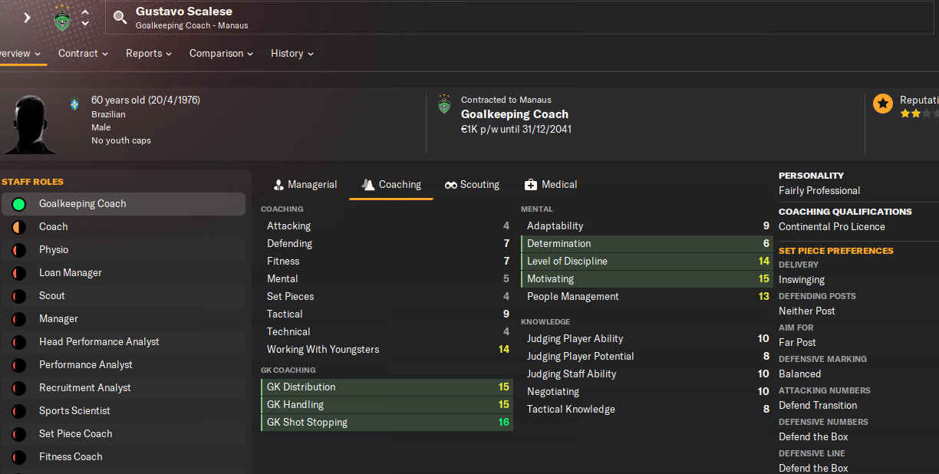Image resolution: width=939 pixels, height=474 pixels.
Task: Select the Scout staff role
Action: (52, 296)
